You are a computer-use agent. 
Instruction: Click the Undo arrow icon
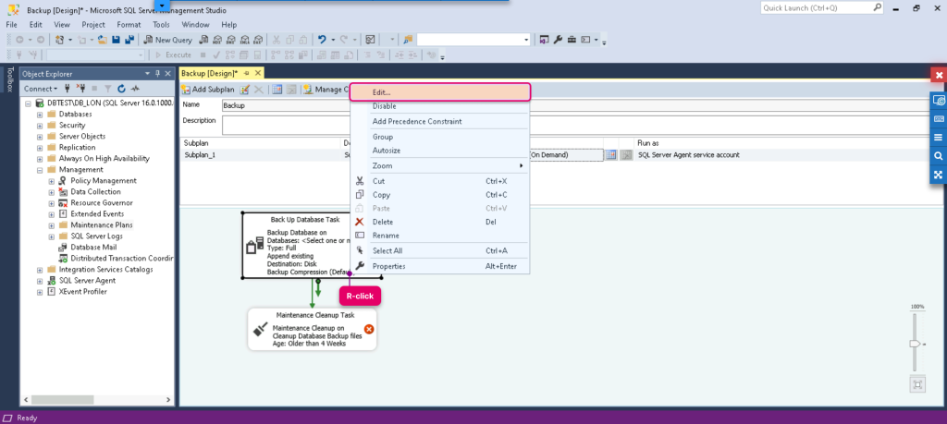(323, 40)
